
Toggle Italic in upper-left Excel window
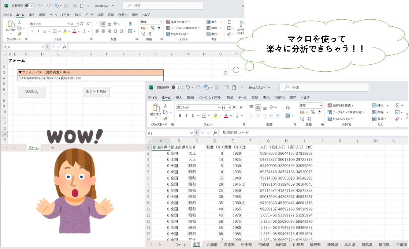pos(38,31)
